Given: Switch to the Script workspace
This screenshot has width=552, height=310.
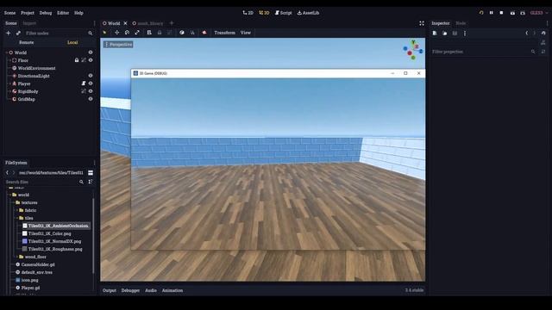Looking at the screenshot, I should (x=284, y=13).
